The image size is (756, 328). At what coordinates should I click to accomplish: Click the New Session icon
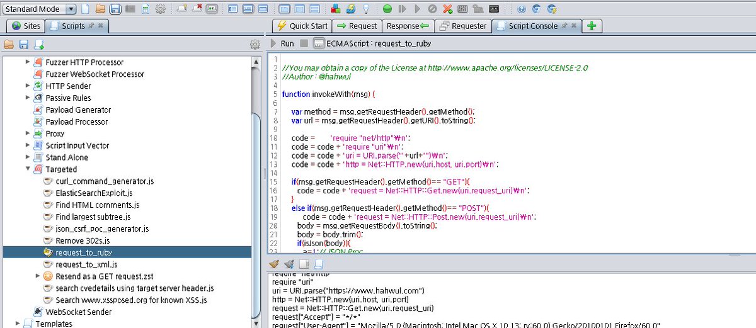[x=84, y=9]
